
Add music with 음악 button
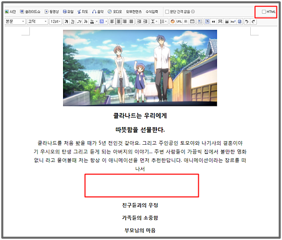[x=98, y=12]
